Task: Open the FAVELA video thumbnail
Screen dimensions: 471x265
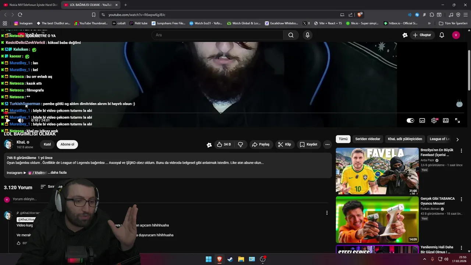Action: tap(377, 171)
